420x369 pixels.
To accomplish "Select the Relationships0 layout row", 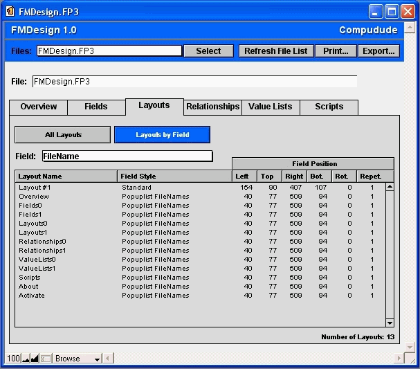I will [x=201, y=242].
